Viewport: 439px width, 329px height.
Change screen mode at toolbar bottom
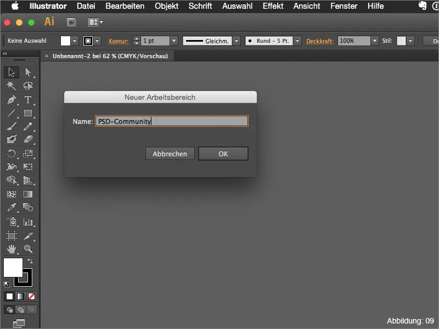pyautogui.click(x=19, y=324)
